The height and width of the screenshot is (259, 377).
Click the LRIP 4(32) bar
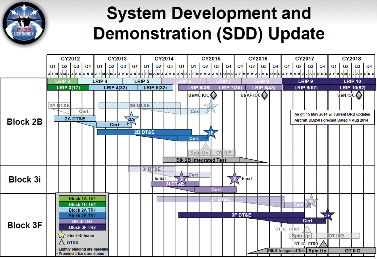(113, 87)
